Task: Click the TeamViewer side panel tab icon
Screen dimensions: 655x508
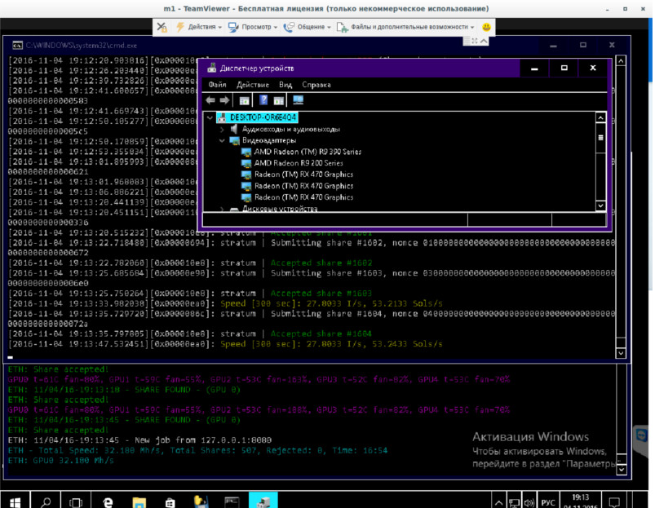Action: click(641, 435)
